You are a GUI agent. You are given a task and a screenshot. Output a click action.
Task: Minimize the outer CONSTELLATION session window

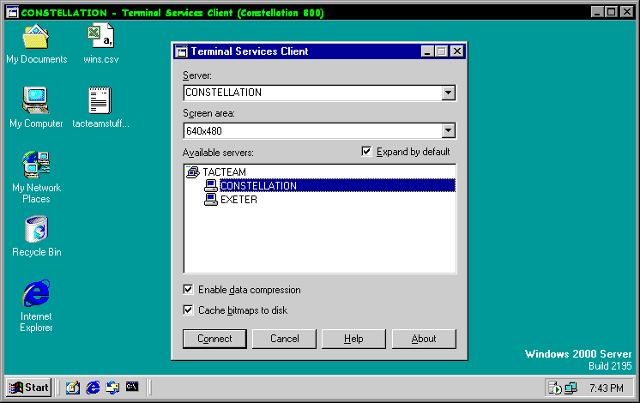tap(597, 12)
